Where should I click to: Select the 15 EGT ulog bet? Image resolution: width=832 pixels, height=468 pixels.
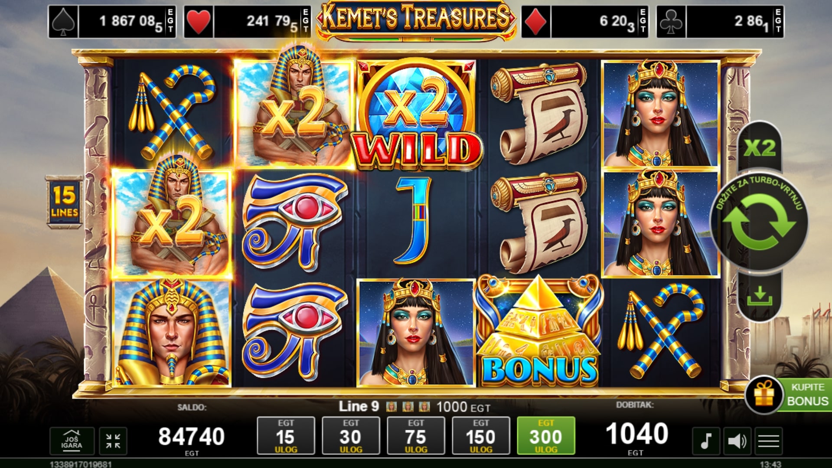click(x=286, y=436)
